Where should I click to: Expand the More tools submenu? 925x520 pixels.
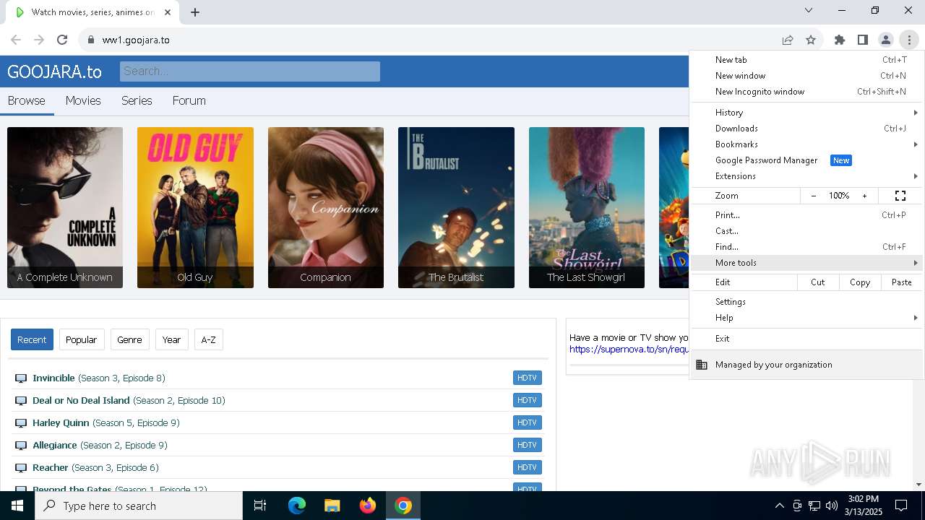807,263
